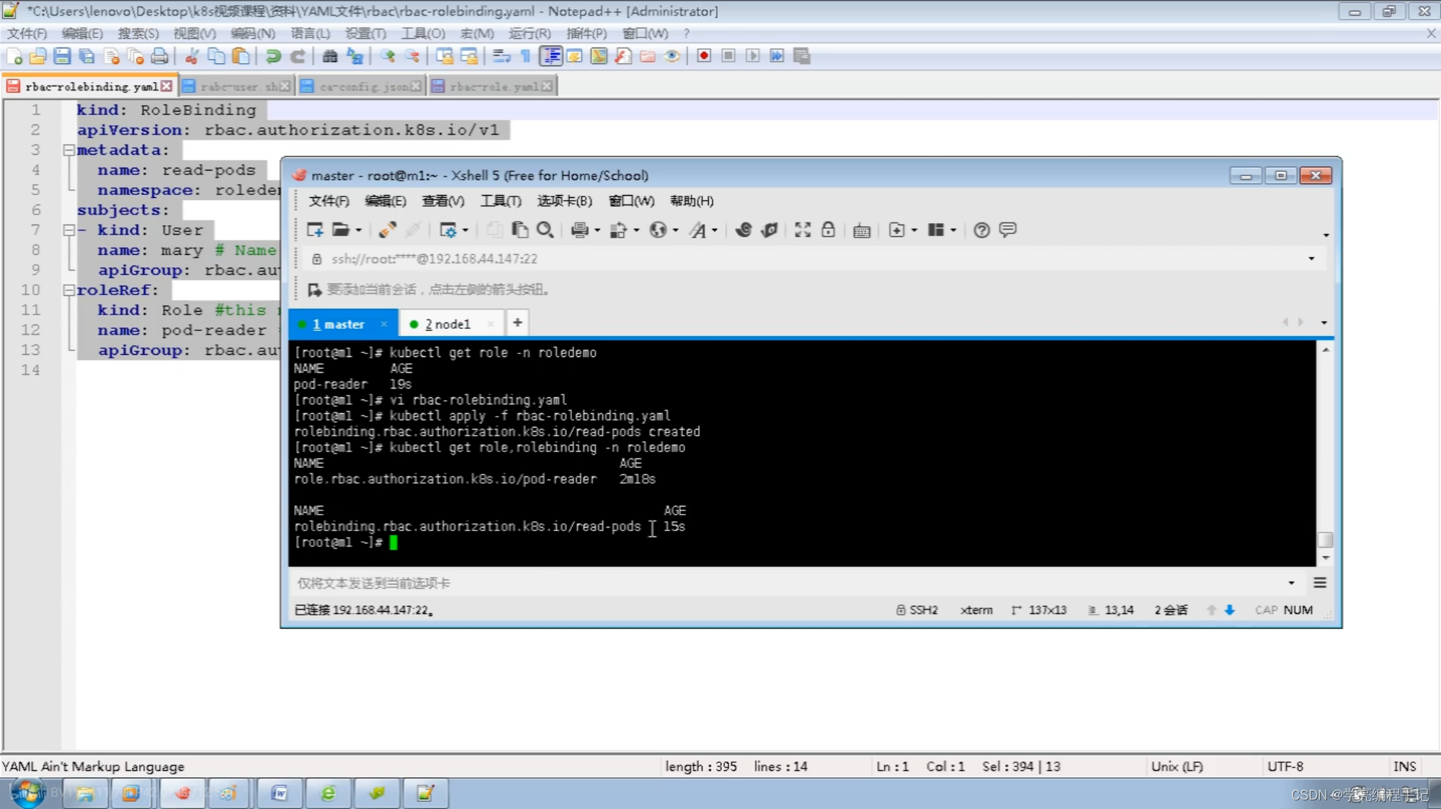Expand Xshell tab list dropdown arrow

pos(1324,322)
